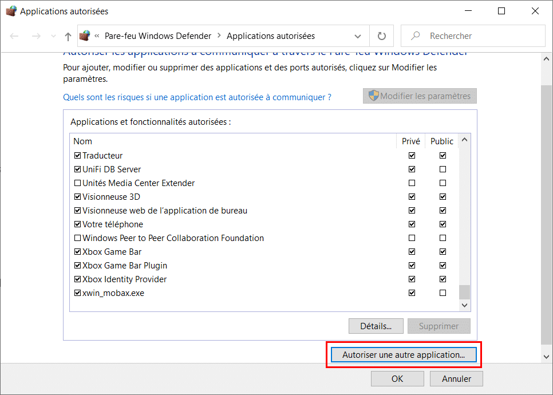Click the Supprimer button
Viewport: 553px width, 395px height.
tap(439, 326)
